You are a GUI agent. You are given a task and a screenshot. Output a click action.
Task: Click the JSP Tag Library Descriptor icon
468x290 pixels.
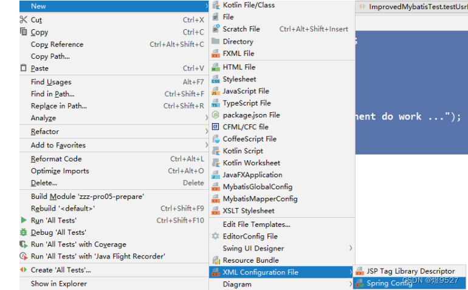click(360, 271)
